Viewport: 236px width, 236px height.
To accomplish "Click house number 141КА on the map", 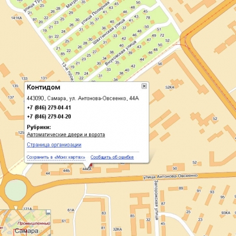I will pyautogui.click(x=17, y=18).
